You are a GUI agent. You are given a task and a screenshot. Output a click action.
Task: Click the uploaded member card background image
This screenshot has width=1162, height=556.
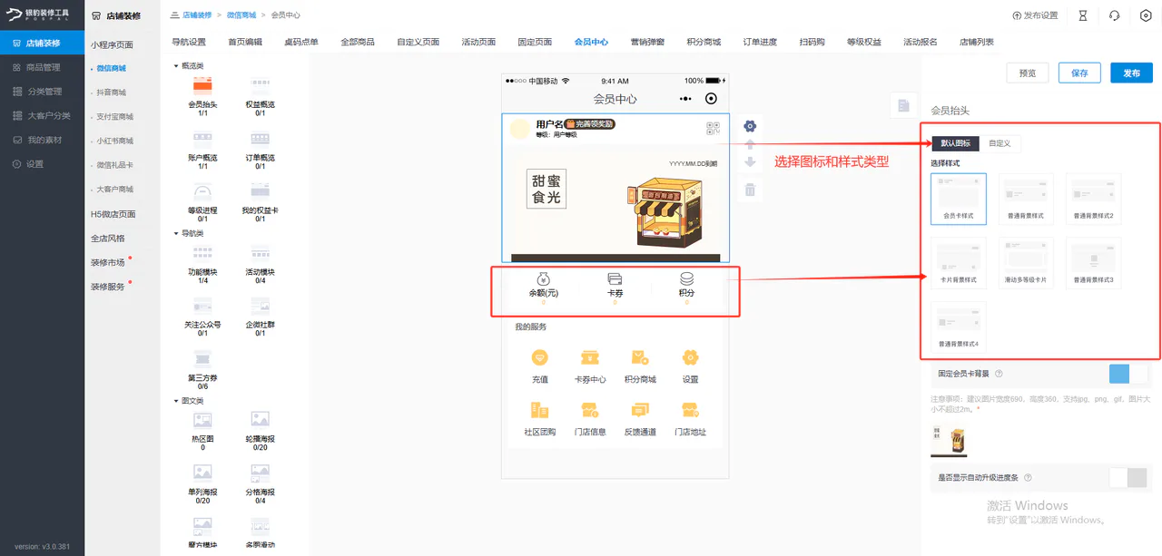pyautogui.click(x=949, y=440)
